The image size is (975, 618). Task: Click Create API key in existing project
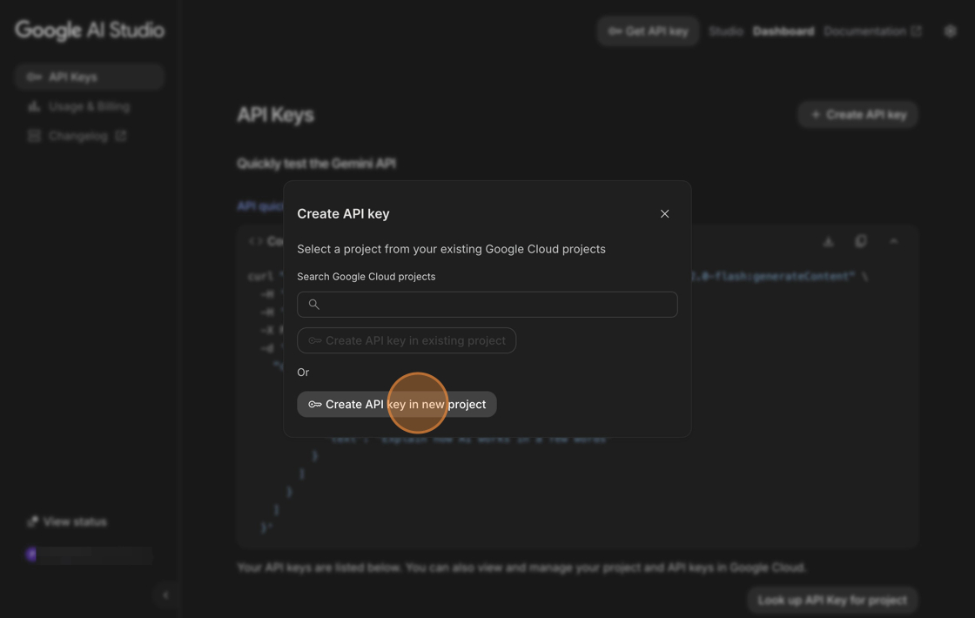click(407, 340)
